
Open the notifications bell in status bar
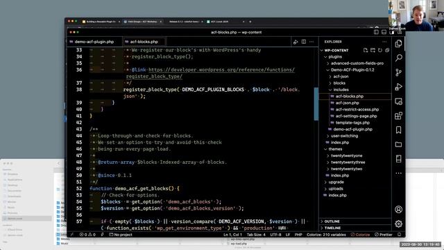coord(400,235)
